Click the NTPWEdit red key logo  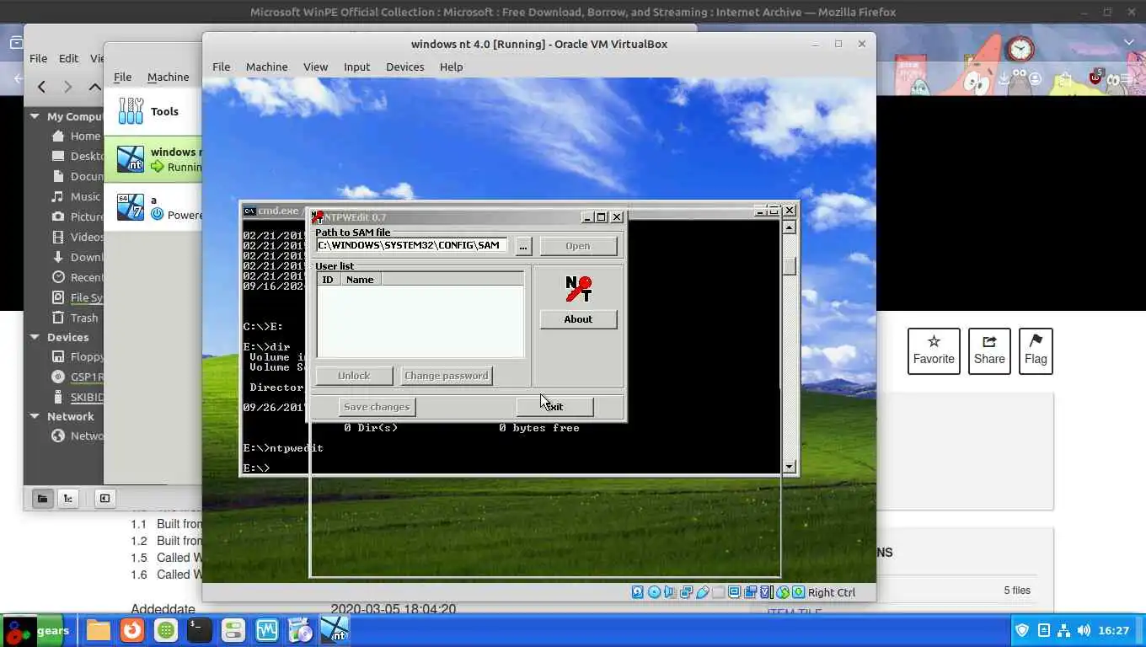[578, 289]
